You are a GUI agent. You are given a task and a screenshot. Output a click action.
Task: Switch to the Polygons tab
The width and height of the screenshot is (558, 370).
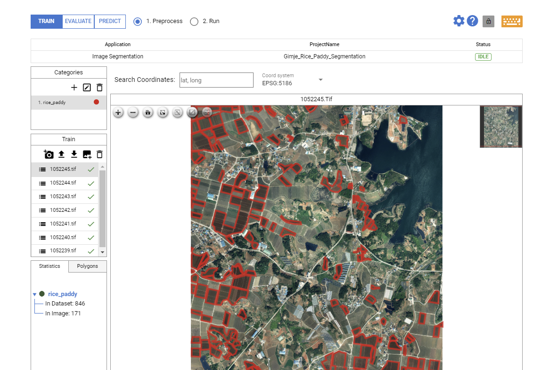[88, 266]
